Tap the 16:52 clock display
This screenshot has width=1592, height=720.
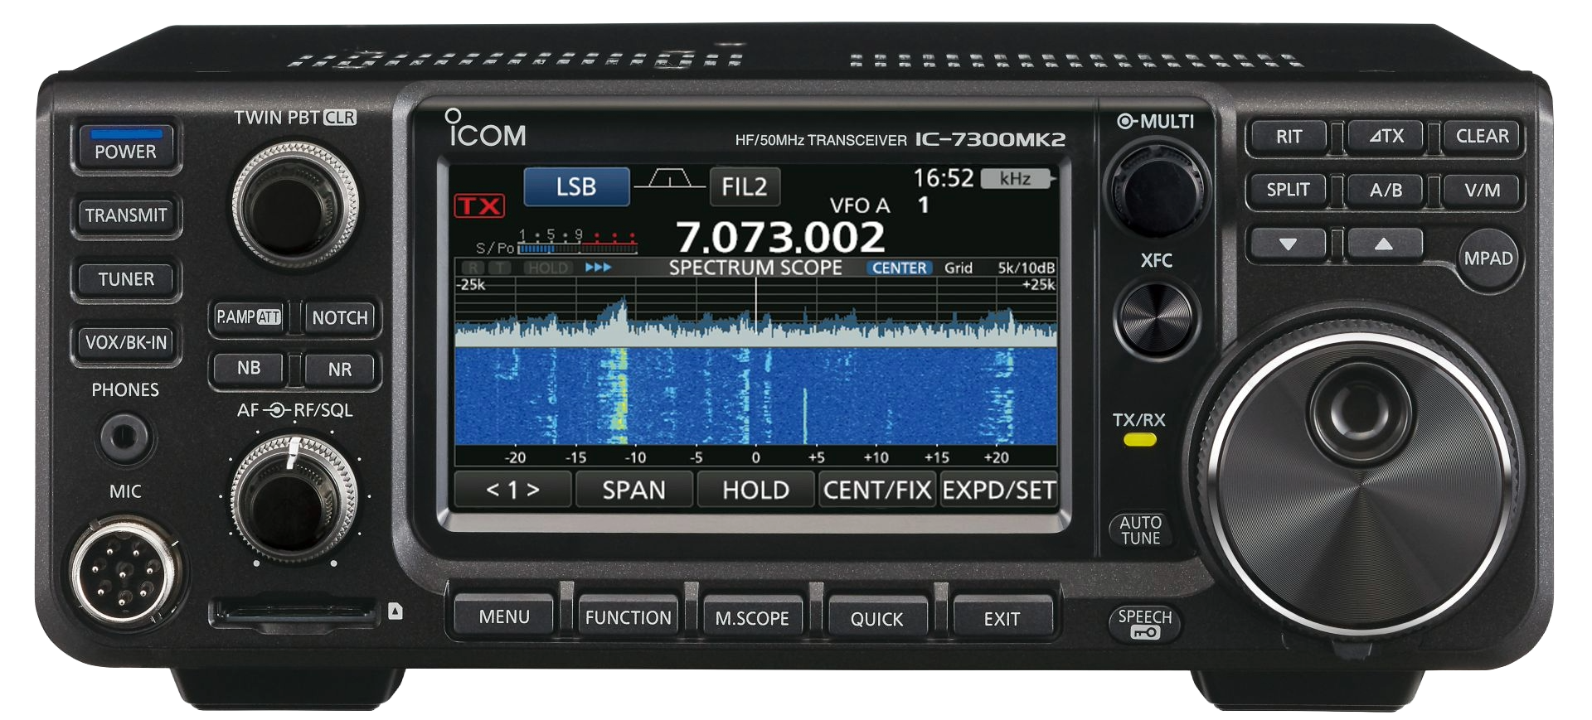click(x=943, y=178)
